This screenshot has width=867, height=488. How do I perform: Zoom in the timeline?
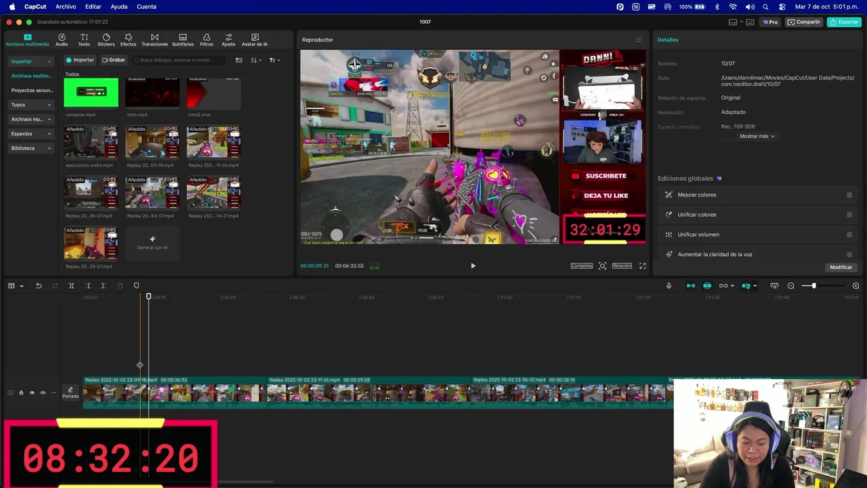click(x=855, y=286)
